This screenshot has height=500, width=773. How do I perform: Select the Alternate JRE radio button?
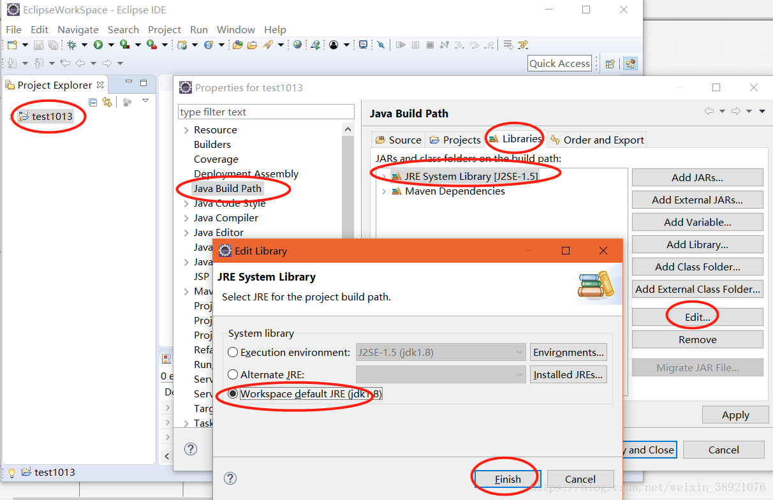click(233, 374)
